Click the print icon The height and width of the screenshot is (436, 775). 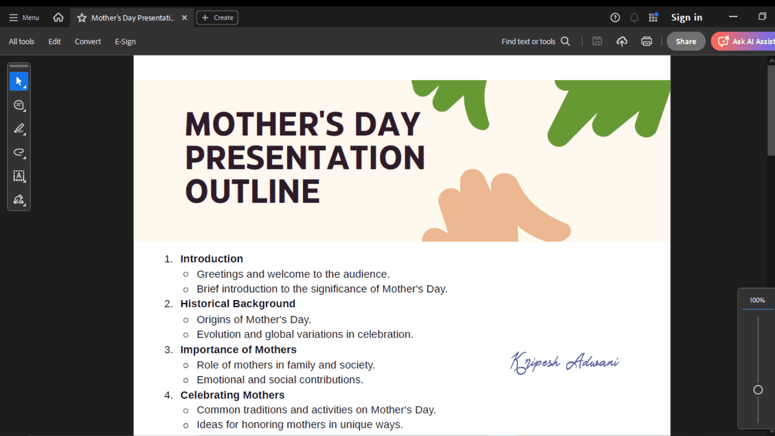[646, 41]
